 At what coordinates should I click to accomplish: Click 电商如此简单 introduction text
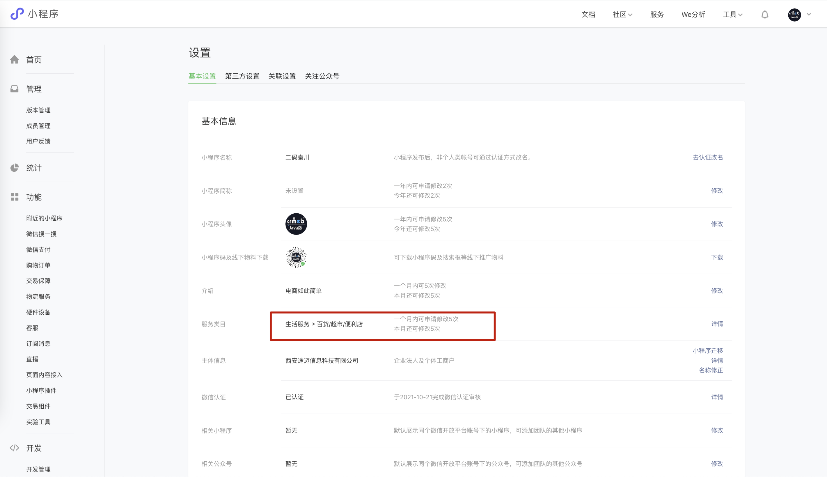click(303, 290)
